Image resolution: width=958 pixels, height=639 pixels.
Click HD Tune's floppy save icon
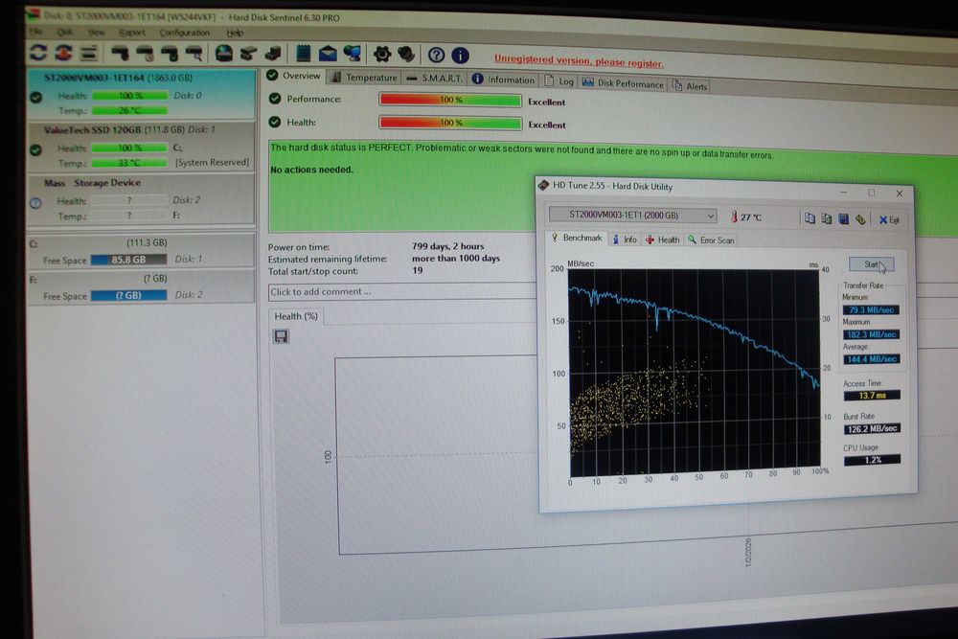tap(843, 218)
